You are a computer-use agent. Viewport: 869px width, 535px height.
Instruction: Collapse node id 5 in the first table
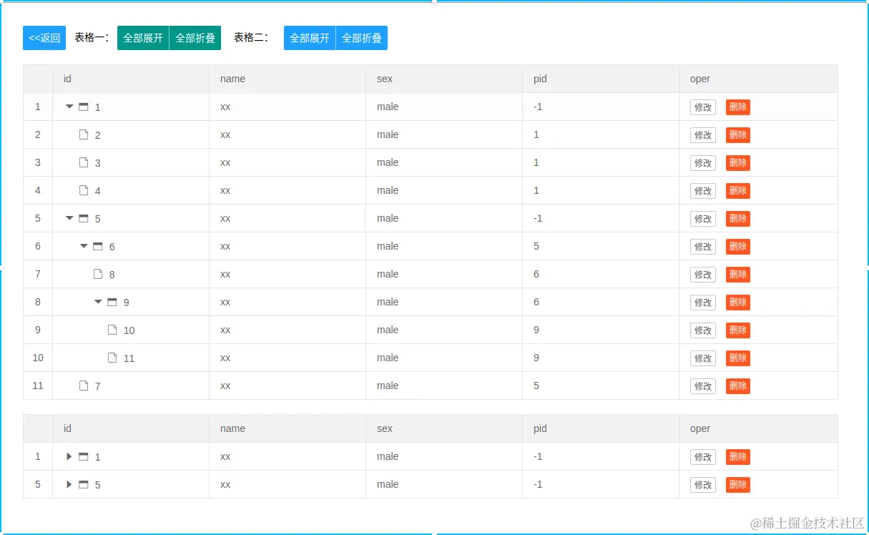(x=69, y=218)
